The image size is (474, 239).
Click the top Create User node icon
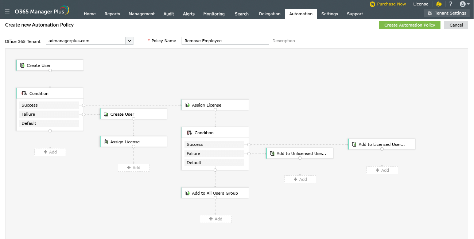click(22, 65)
